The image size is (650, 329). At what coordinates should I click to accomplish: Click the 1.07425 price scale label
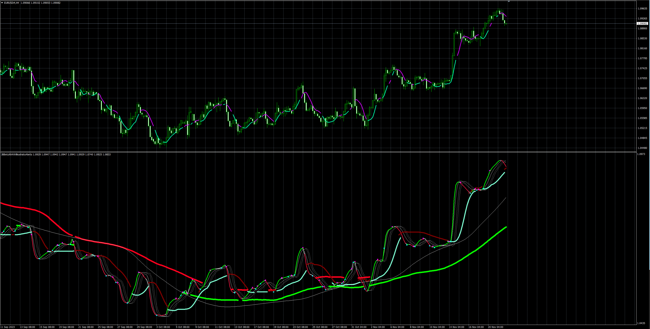[x=642, y=68]
